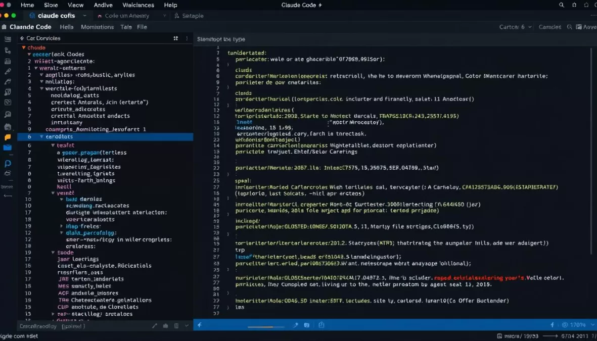Click the split-editor icon in the sidebar header
This screenshot has width=597, height=341.
click(175, 38)
